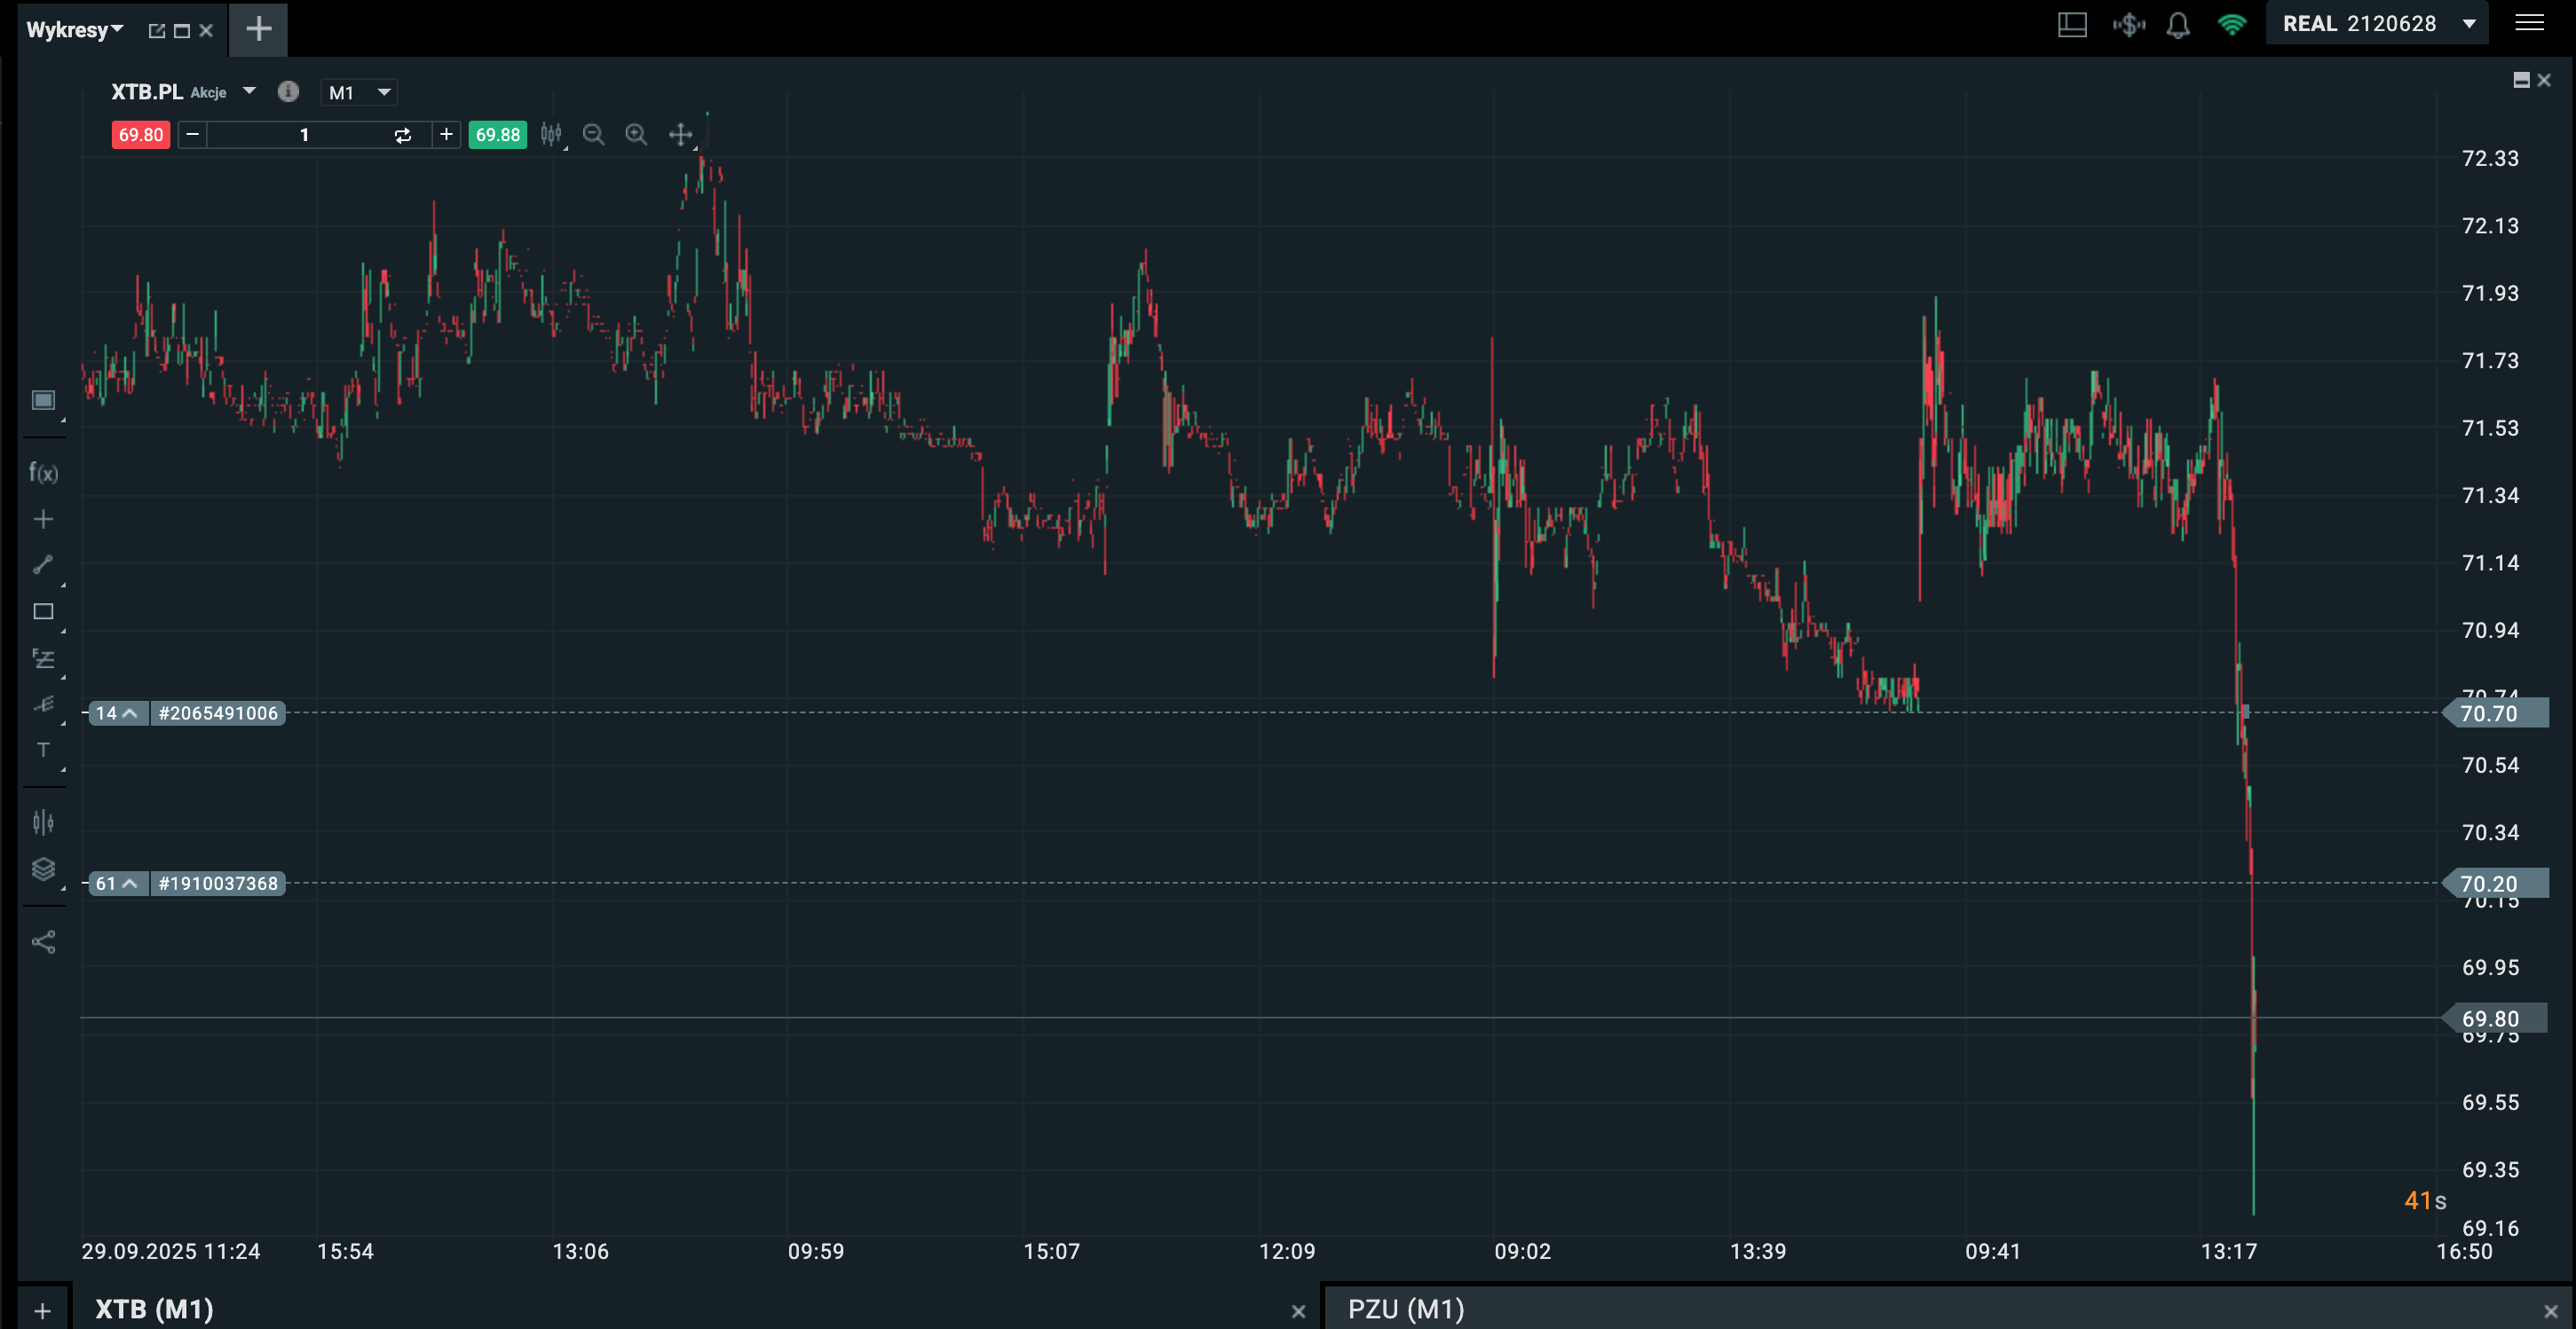
Task: Zoom in the chart with magnifier
Action: click(x=636, y=135)
